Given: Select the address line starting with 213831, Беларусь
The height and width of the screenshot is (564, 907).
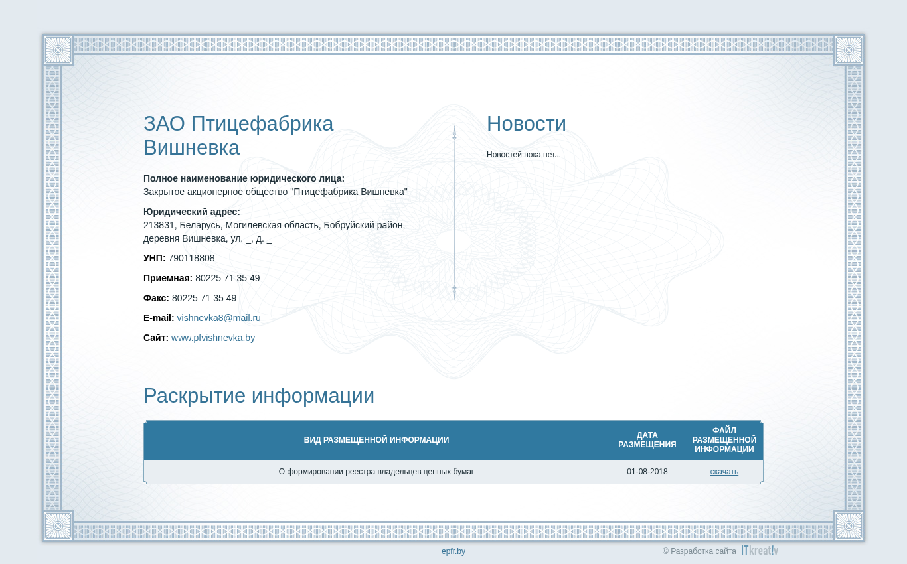Looking at the screenshot, I should 274,232.
